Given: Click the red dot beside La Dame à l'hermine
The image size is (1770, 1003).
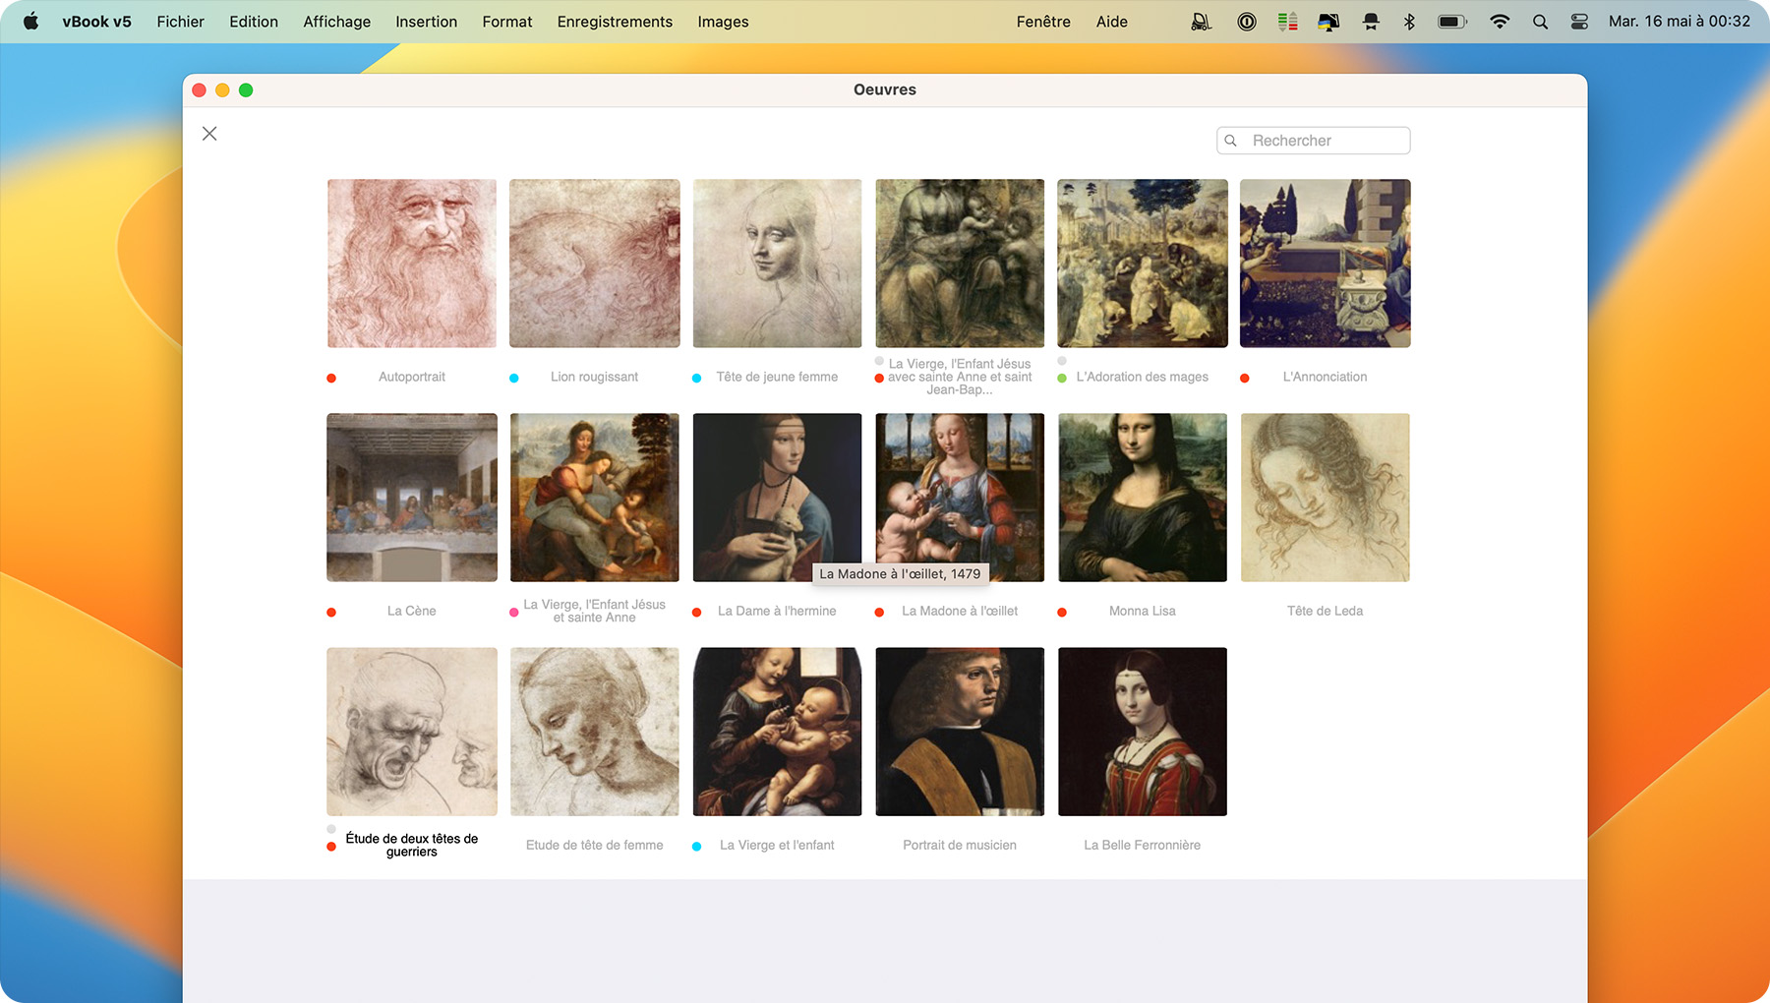Looking at the screenshot, I should (696, 612).
